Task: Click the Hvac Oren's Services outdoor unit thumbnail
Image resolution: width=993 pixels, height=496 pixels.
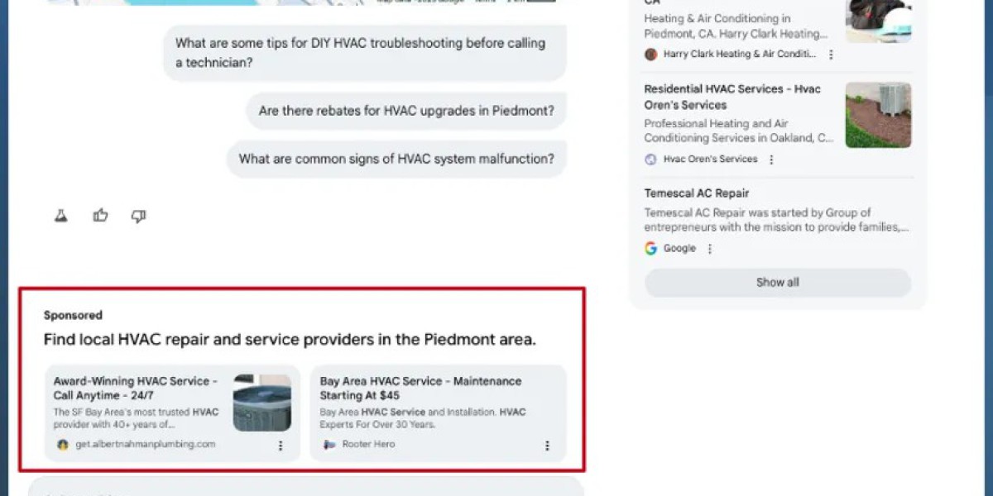Action: [878, 115]
